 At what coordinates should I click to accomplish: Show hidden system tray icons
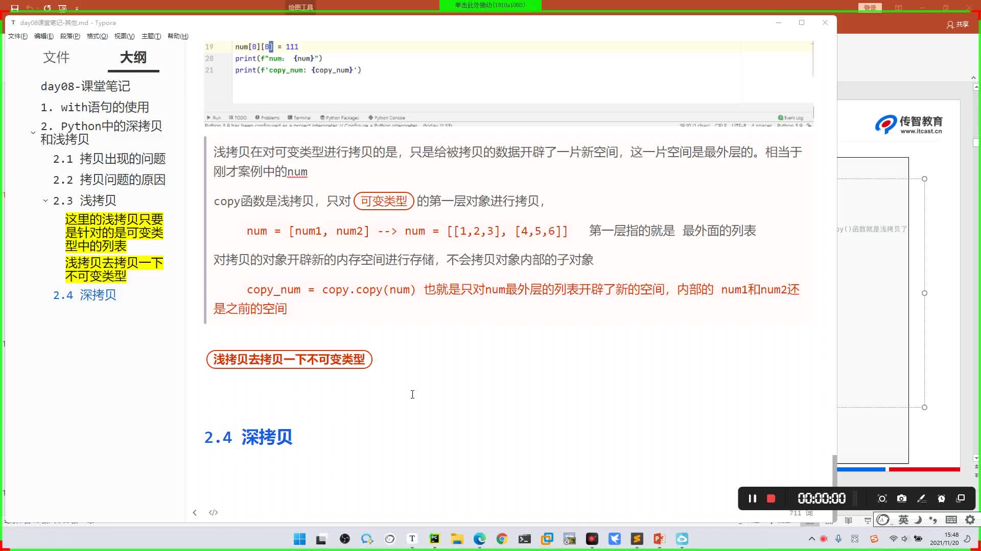click(x=811, y=539)
